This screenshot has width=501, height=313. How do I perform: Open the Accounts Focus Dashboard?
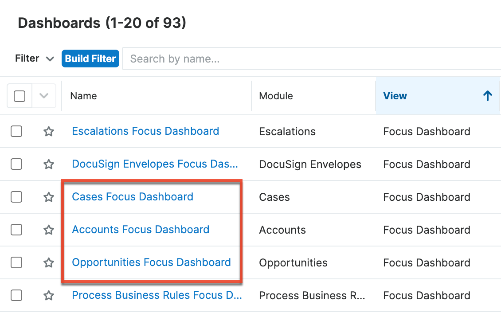pos(141,230)
